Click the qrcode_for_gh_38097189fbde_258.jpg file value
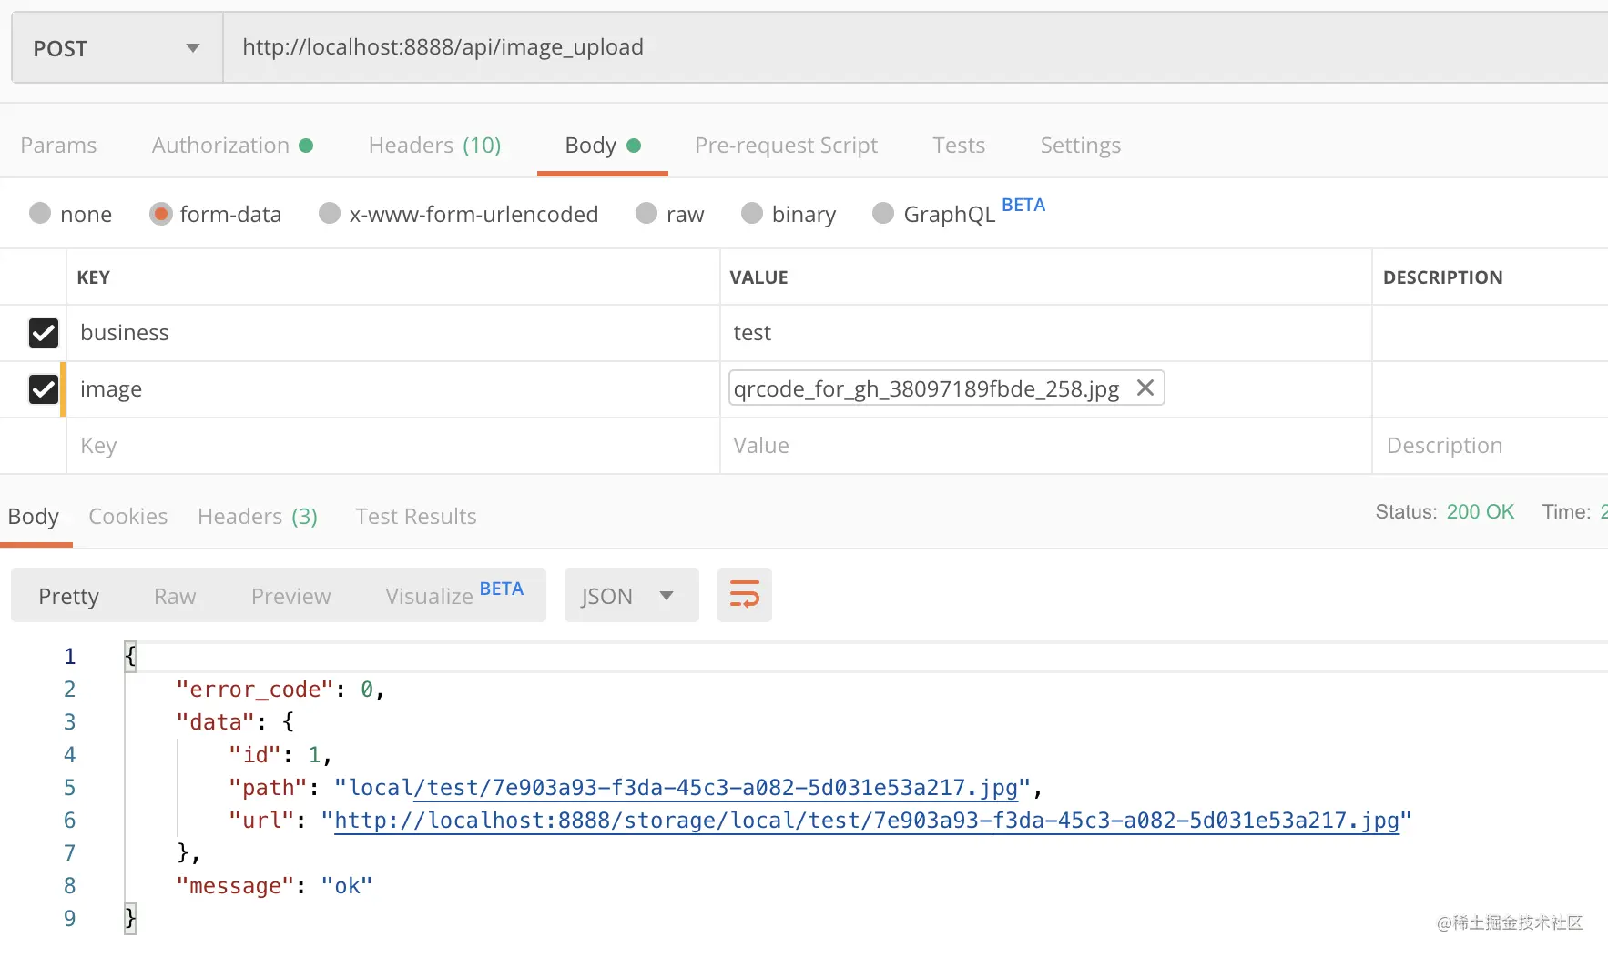Image resolution: width=1608 pixels, height=957 pixels. 926,389
